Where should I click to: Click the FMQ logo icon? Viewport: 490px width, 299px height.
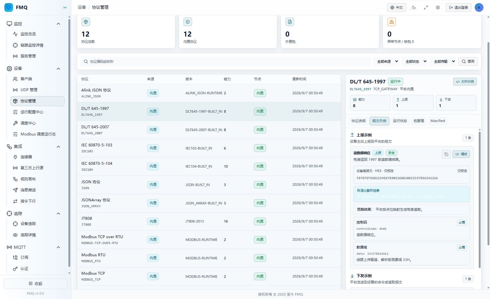tap(9, 7)
